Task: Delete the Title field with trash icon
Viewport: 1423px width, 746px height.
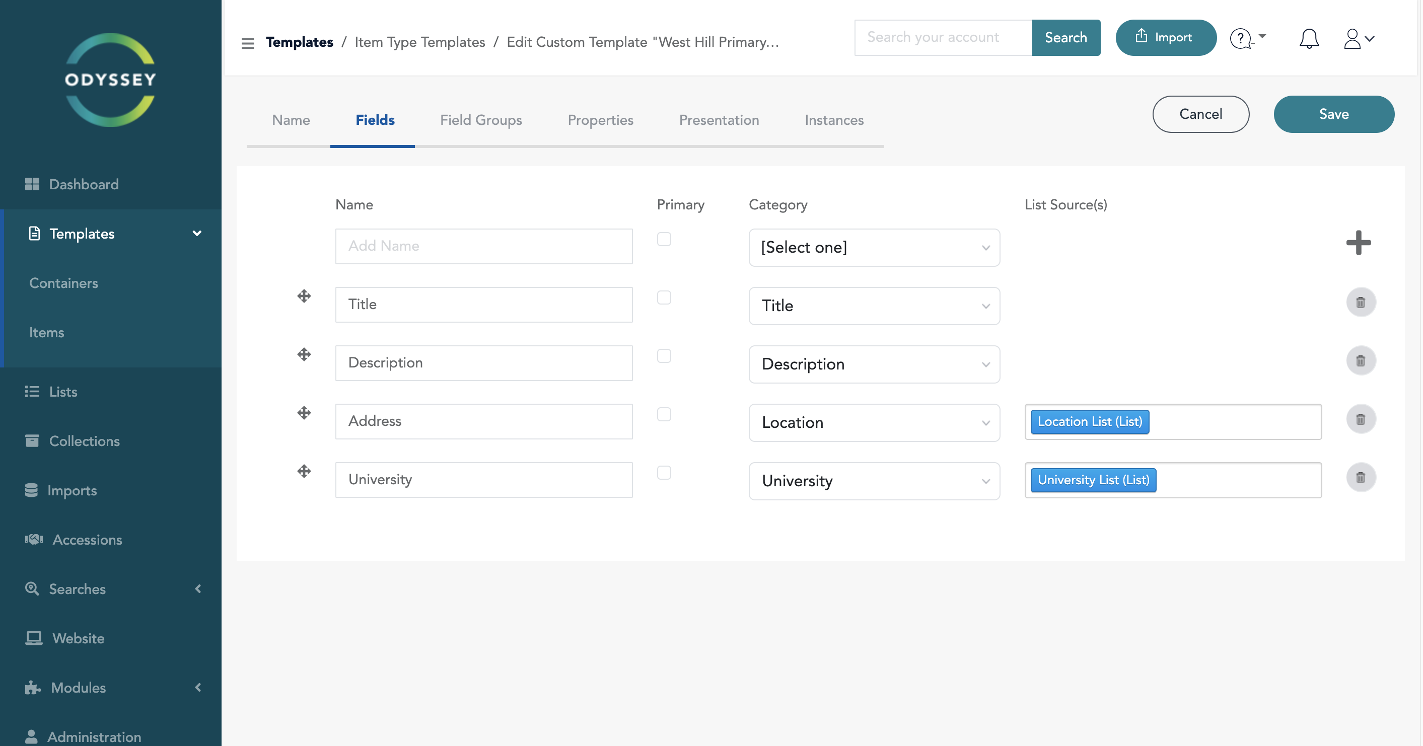Action: click(1360, 303)
